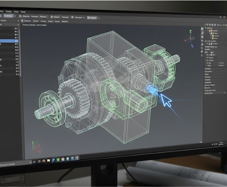This screenshot has height=187, width=227.
Task: Open the dropdown at the right property list's bottom
Action: [x=225, y=93]
